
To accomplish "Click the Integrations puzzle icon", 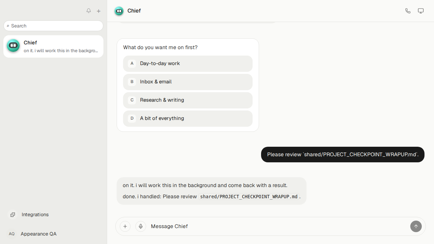I will [x=13, y=215].
